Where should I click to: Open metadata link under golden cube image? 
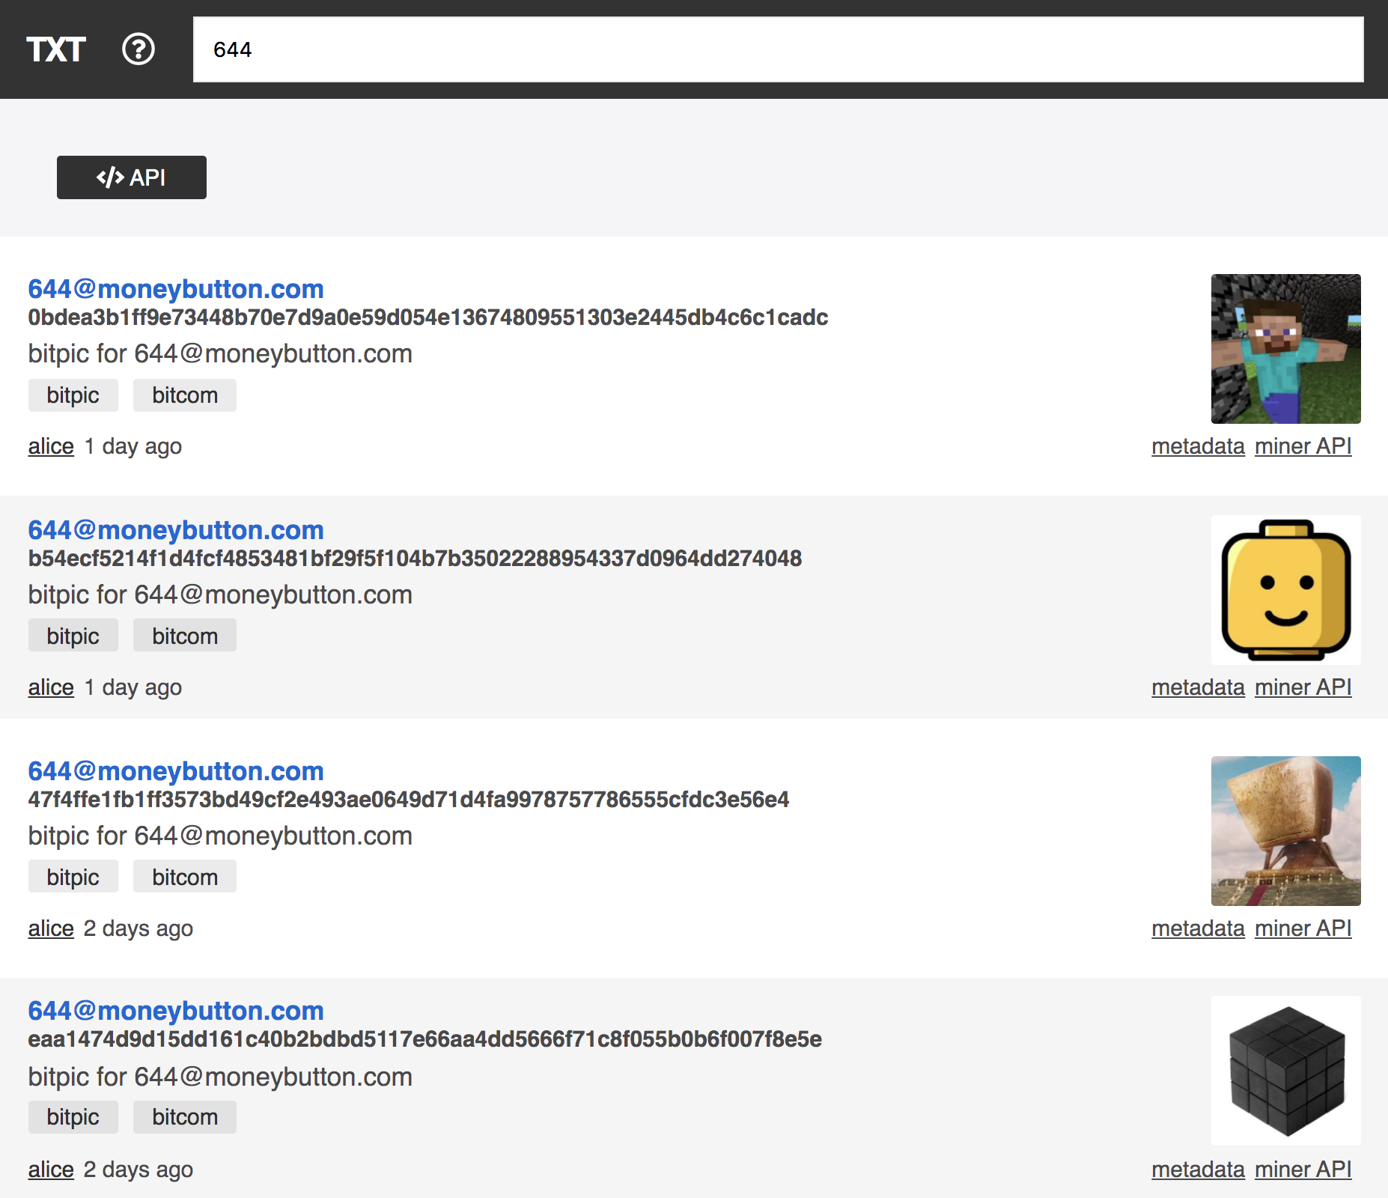[1198, 928]
